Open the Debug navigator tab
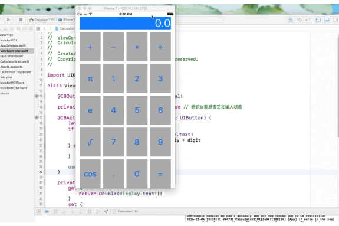339x226 pixels. (18, 28)
